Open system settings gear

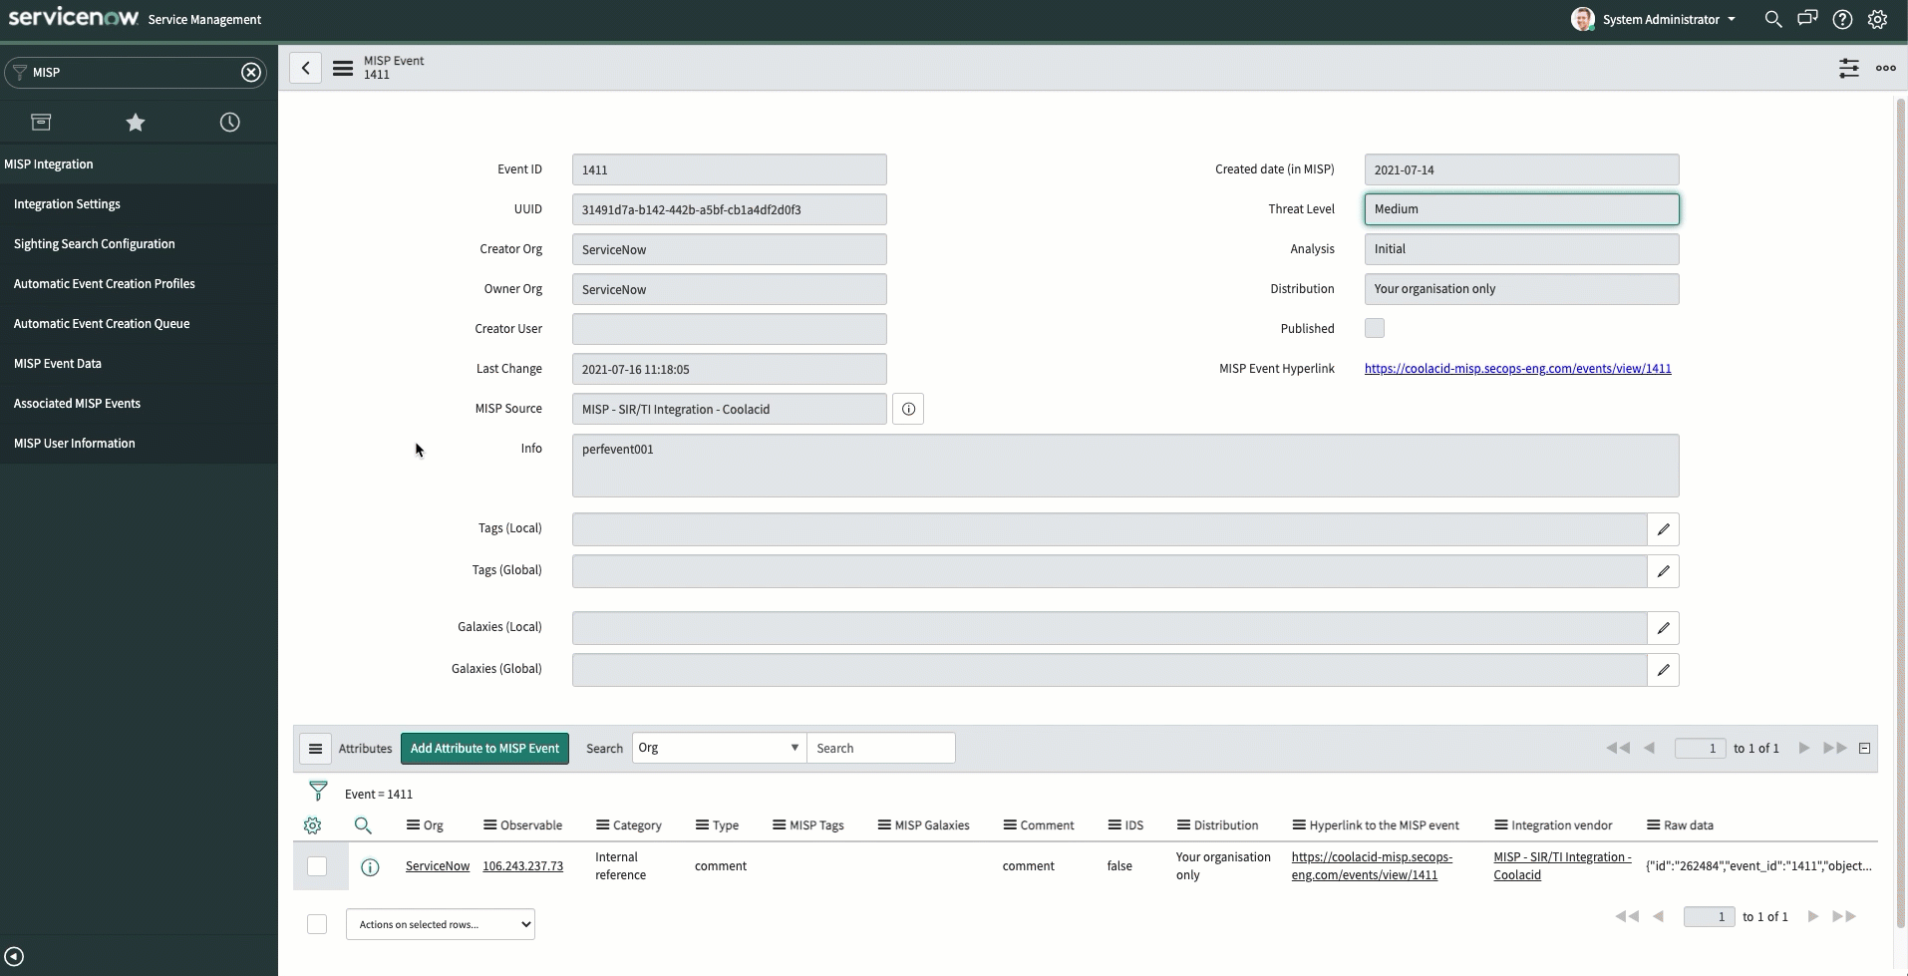(x=1877, y=19)
